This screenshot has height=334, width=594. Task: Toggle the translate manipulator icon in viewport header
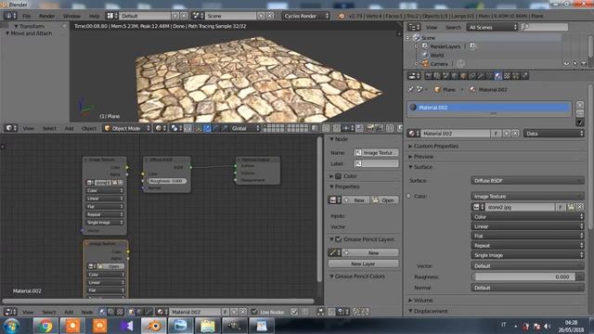pyautogui.click(x=207, y=128)
